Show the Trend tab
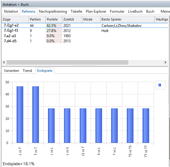Viewport: 170px width, 167px height. [x=27, y=71]
